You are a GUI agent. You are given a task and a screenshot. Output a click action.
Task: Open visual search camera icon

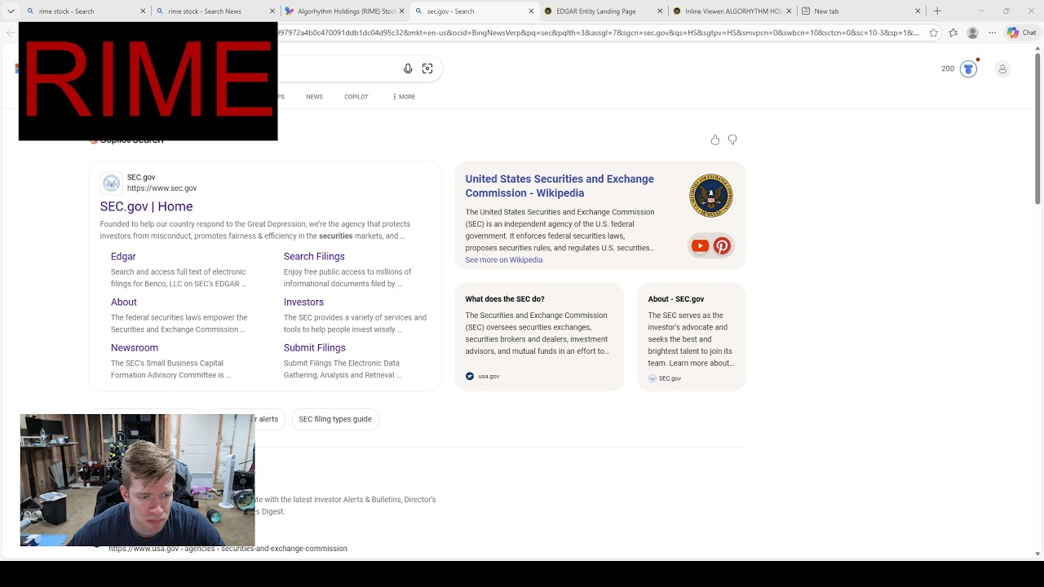click(427, 68)
